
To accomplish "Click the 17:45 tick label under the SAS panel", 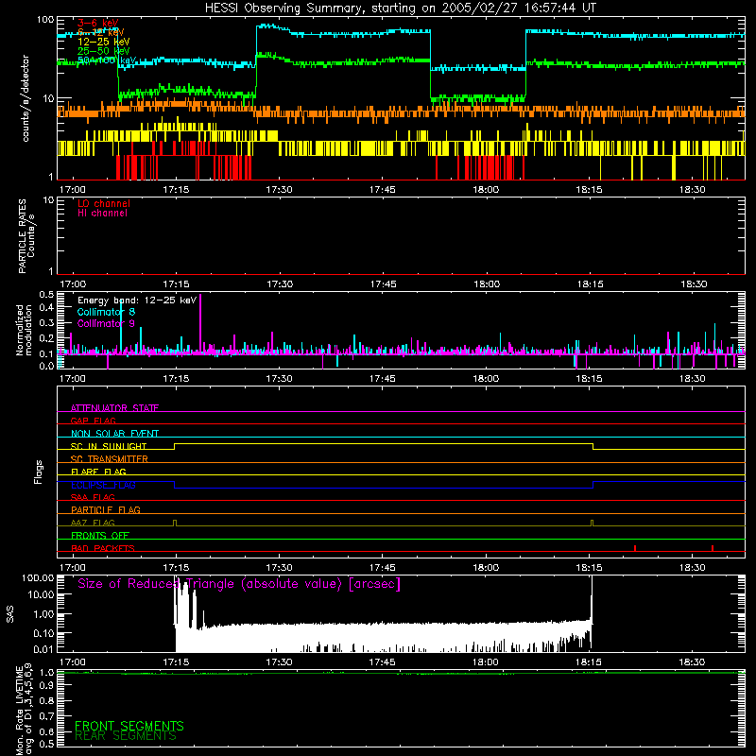I will click(x=382, y=662).
